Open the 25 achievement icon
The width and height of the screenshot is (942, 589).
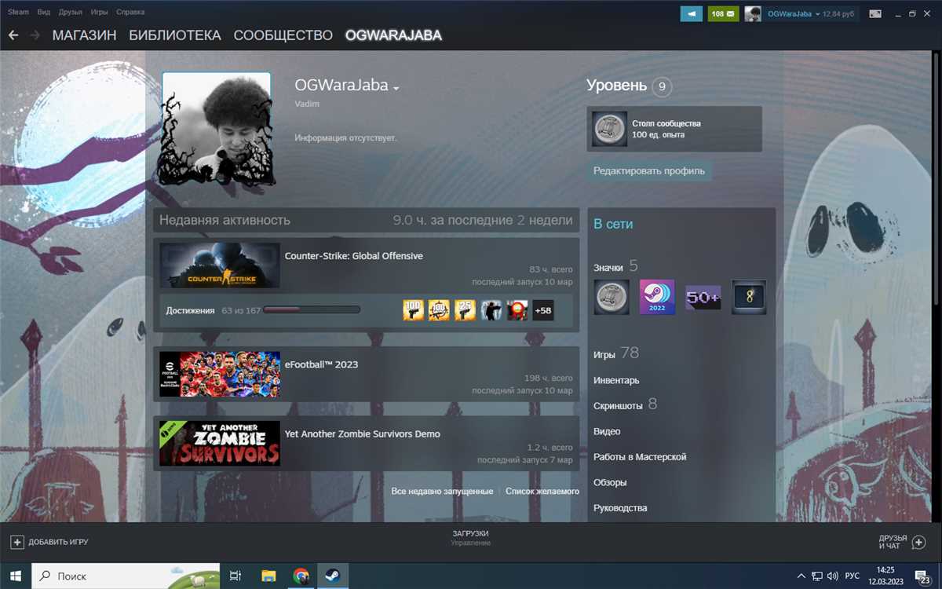pyautogui.click(x=465, y=310)
